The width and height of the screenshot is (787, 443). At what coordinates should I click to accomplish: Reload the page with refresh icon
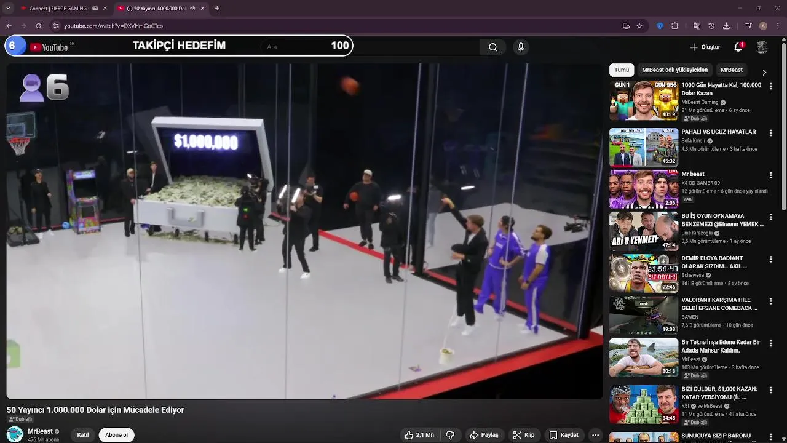[x=38, y=26]
